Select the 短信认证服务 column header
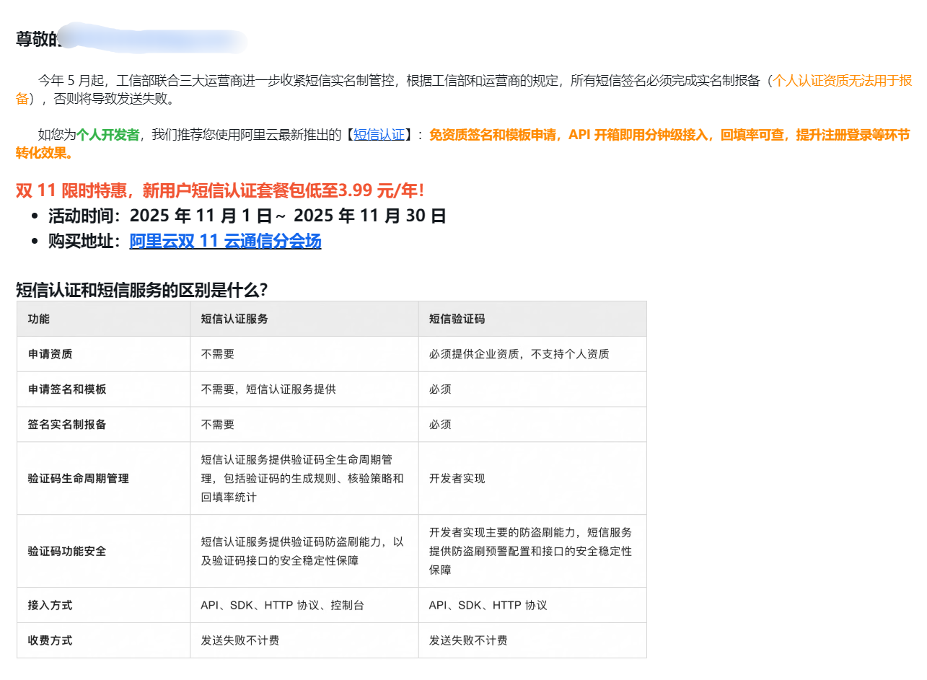 (234, 319)
